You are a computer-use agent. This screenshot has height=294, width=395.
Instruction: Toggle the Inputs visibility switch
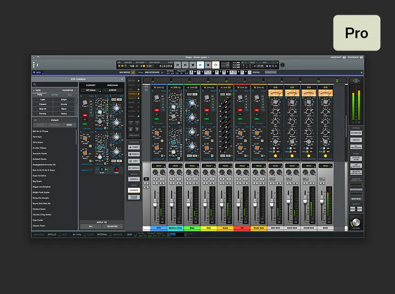(138, 81)
